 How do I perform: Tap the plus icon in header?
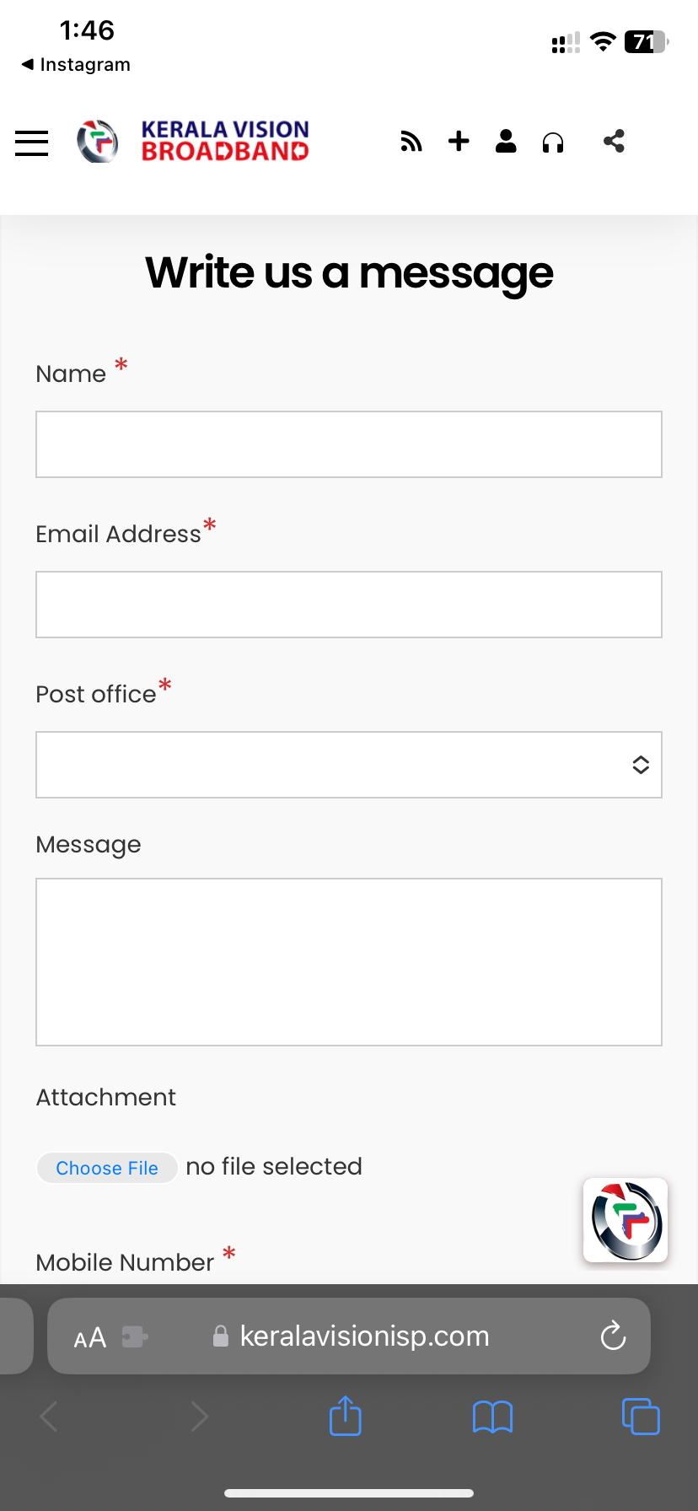pyautogui.click(x=459, y=141)
